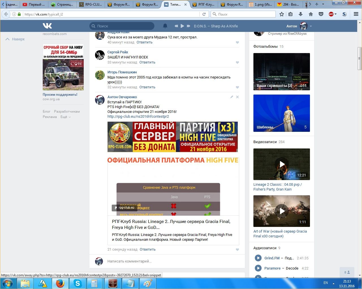Image resolution: width=362 pixels, height=289 pixels.
Task: Open Skype from the Windows taskbar
Action: point(77,283)
